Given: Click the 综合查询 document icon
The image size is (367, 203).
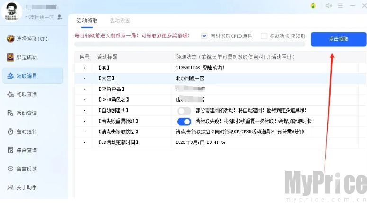Looking at the screenshot, I should click(10, 150).
